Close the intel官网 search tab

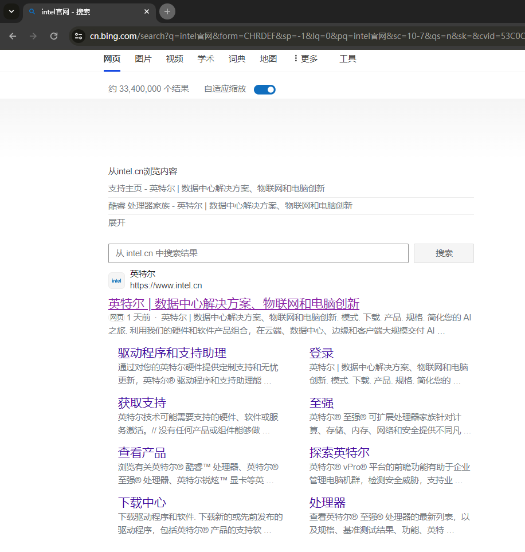pyautogui.click(x=147, y=11)
